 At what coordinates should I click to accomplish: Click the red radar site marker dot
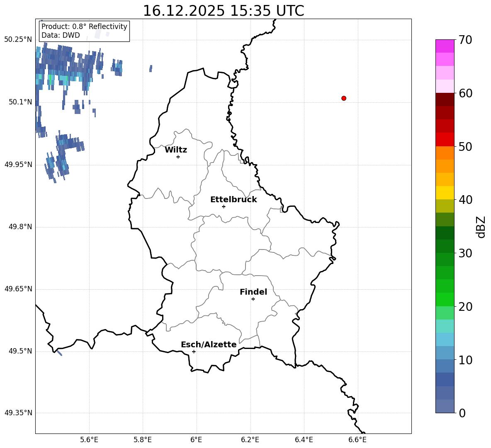coord(344,98)
